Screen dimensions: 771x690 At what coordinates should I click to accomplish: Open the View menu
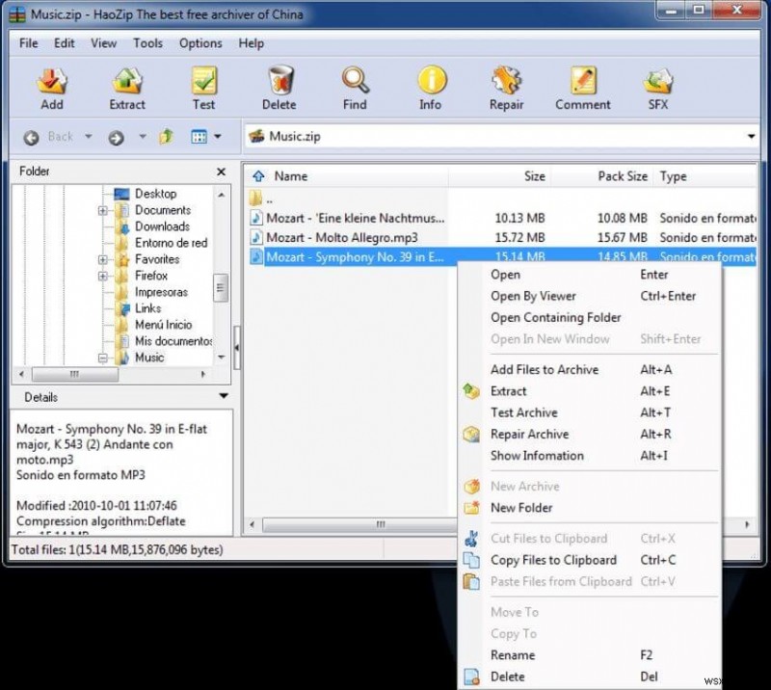[103, 43]
